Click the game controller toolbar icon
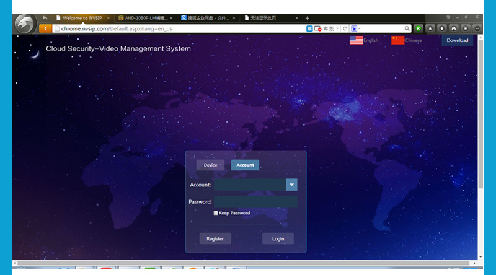 coord(453,28)
